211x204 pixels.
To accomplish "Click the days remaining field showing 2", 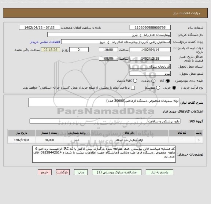I will (x=79, y=50).
